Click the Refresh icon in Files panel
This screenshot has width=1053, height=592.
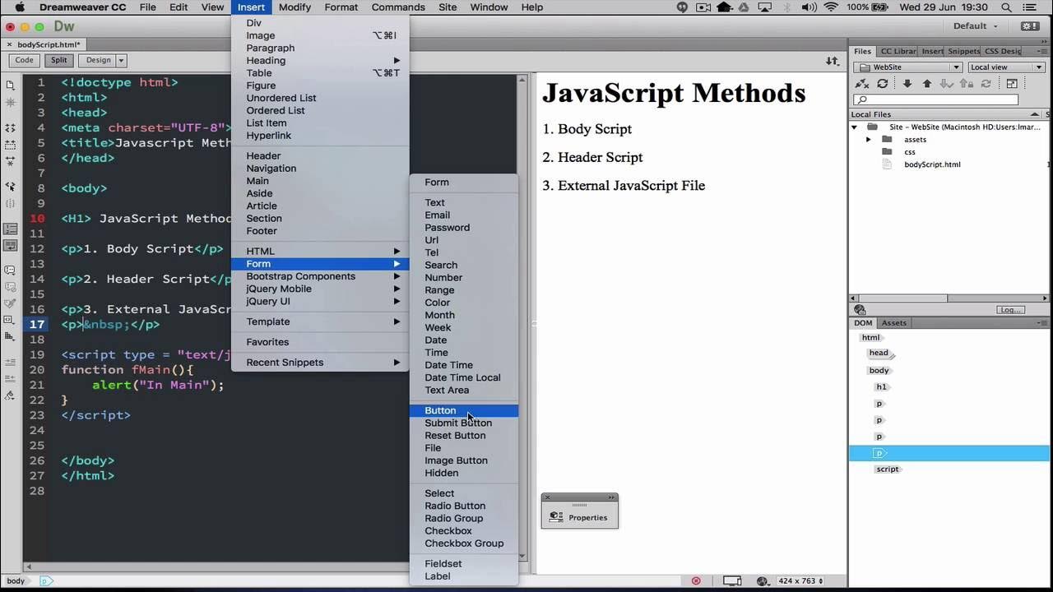tap(883, 84)
